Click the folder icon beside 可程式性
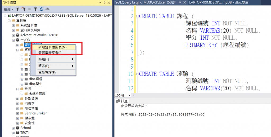Viewport: 271px width, 137px height. click(22, 108)
